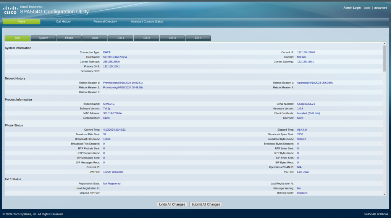Click the MAC Address value 381C1AB736FA

[113, 114]
